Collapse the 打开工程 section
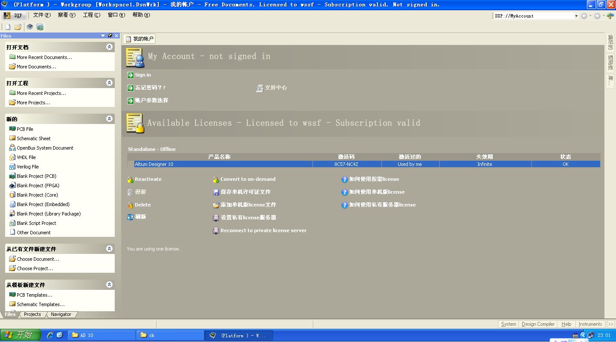The width and height of the screenshot is (616, 342). [x=109, y=83]
